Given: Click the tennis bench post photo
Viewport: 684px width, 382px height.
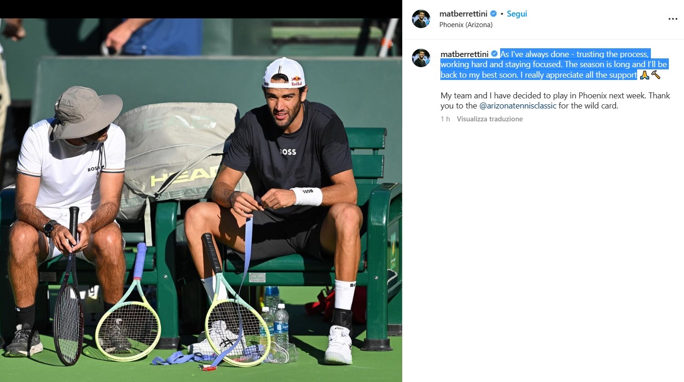Looking at the screenshot, I should (x=201, y=200).
